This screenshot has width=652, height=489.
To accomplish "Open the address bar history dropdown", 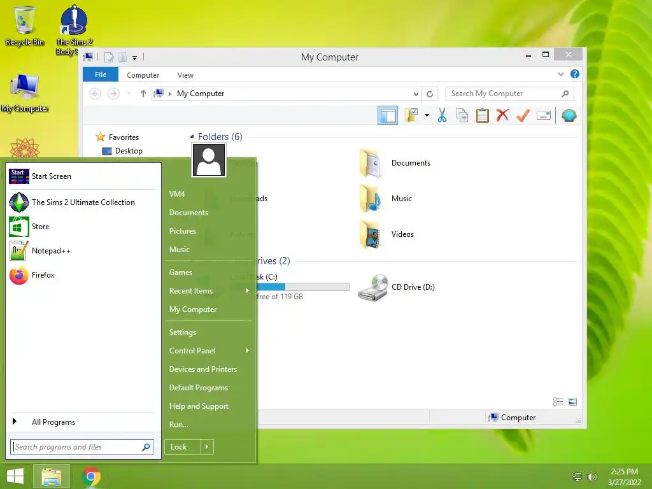I will (416, 94).
